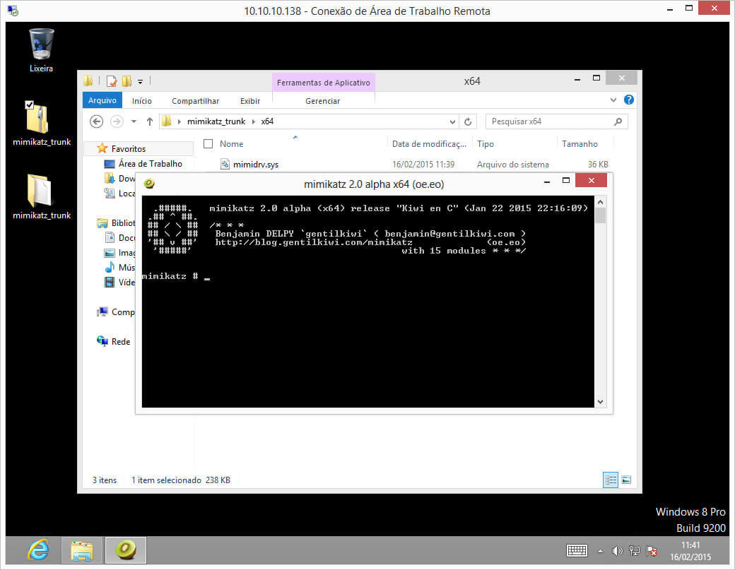
Task: Expand the address bar dropdown arrow
Action: coord(452,121)
